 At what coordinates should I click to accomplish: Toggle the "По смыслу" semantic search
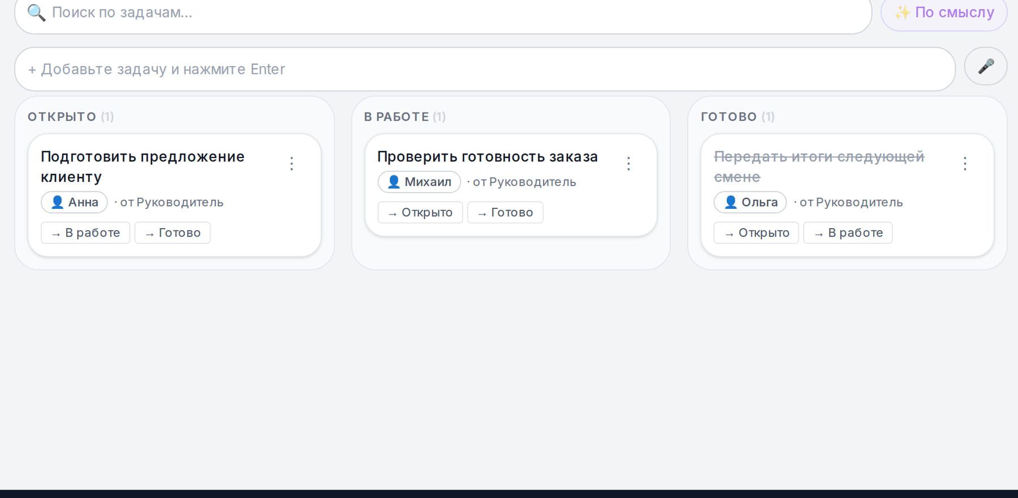coord(944,12)
